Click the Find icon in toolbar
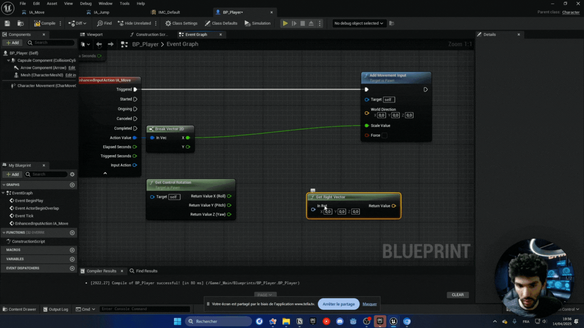Screen dimensions: 584x328 pos(104,23)
